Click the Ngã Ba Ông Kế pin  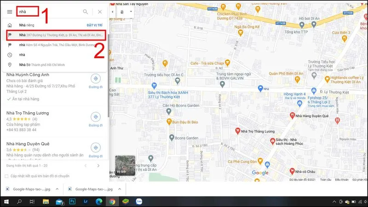[x=240, y=33]
